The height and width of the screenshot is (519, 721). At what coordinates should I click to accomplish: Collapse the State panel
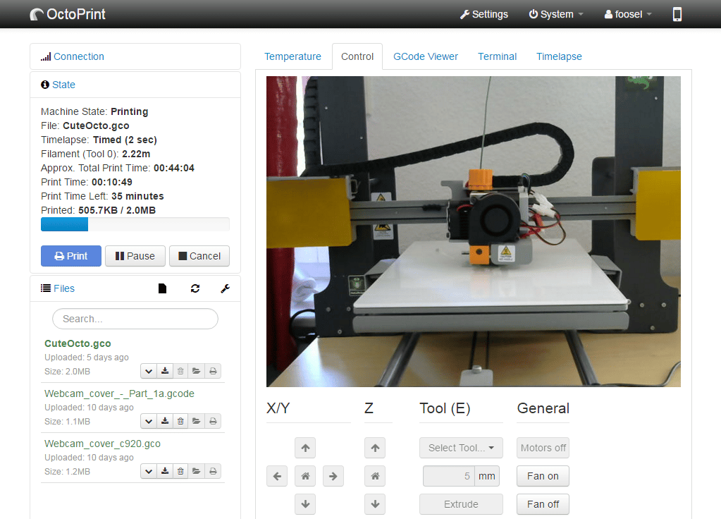[x=63, y=85]
